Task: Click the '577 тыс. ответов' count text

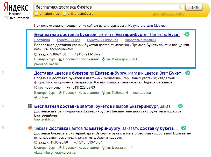Action: [16, 18]
